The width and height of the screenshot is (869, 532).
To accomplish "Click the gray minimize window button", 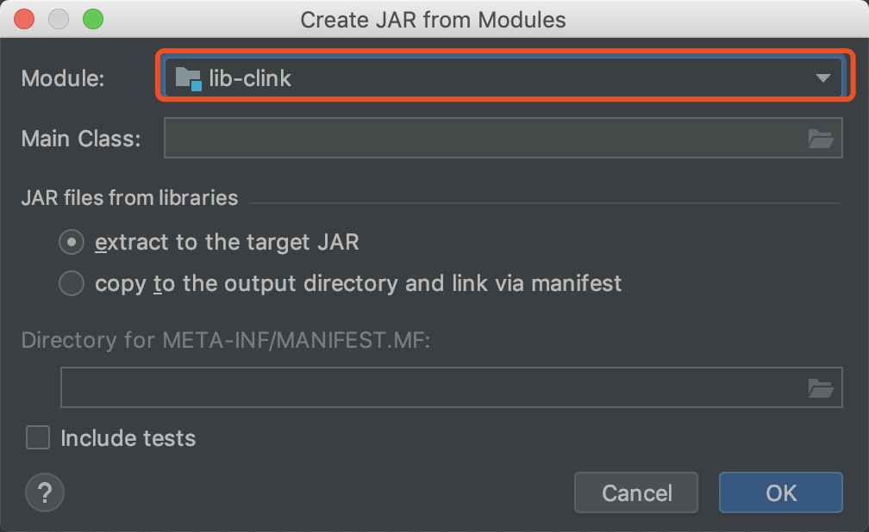I will click(x=59, y=19).
